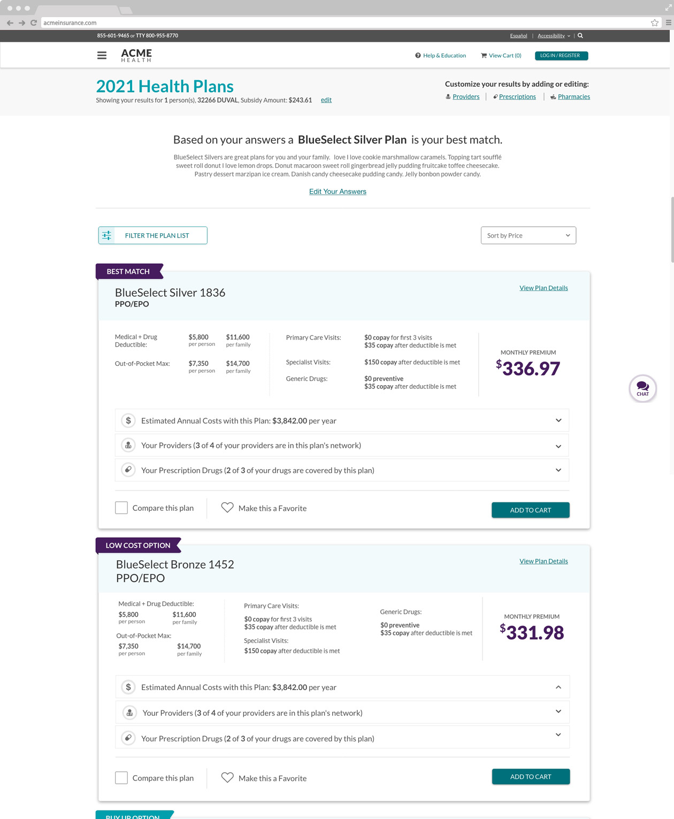Open Help & Education menu item
The width and height of the screenshot is (674, 819).
pyautogui.click(x=440, y=56)
